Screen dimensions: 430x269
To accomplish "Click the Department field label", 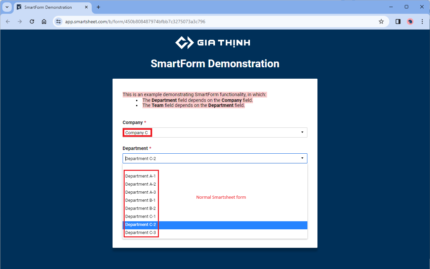I will tap(135, 148).
